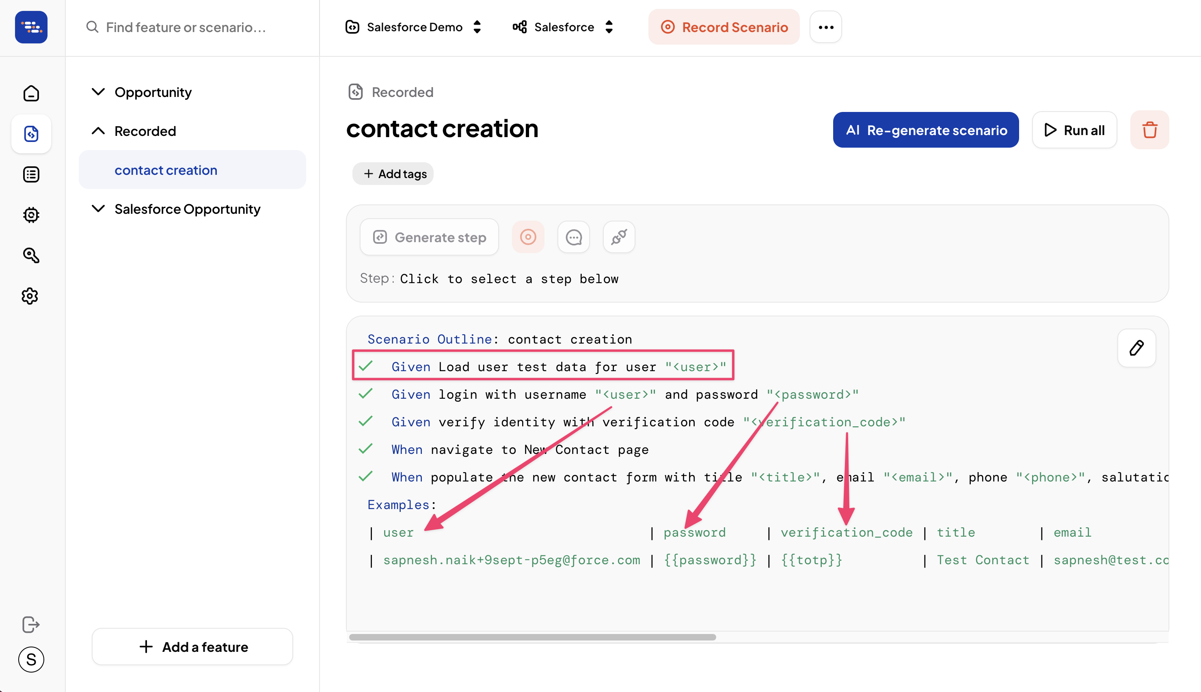Click the chat/comment bubble icon
The height and width of the screenshot is (692, 1201).
(574, 237)
